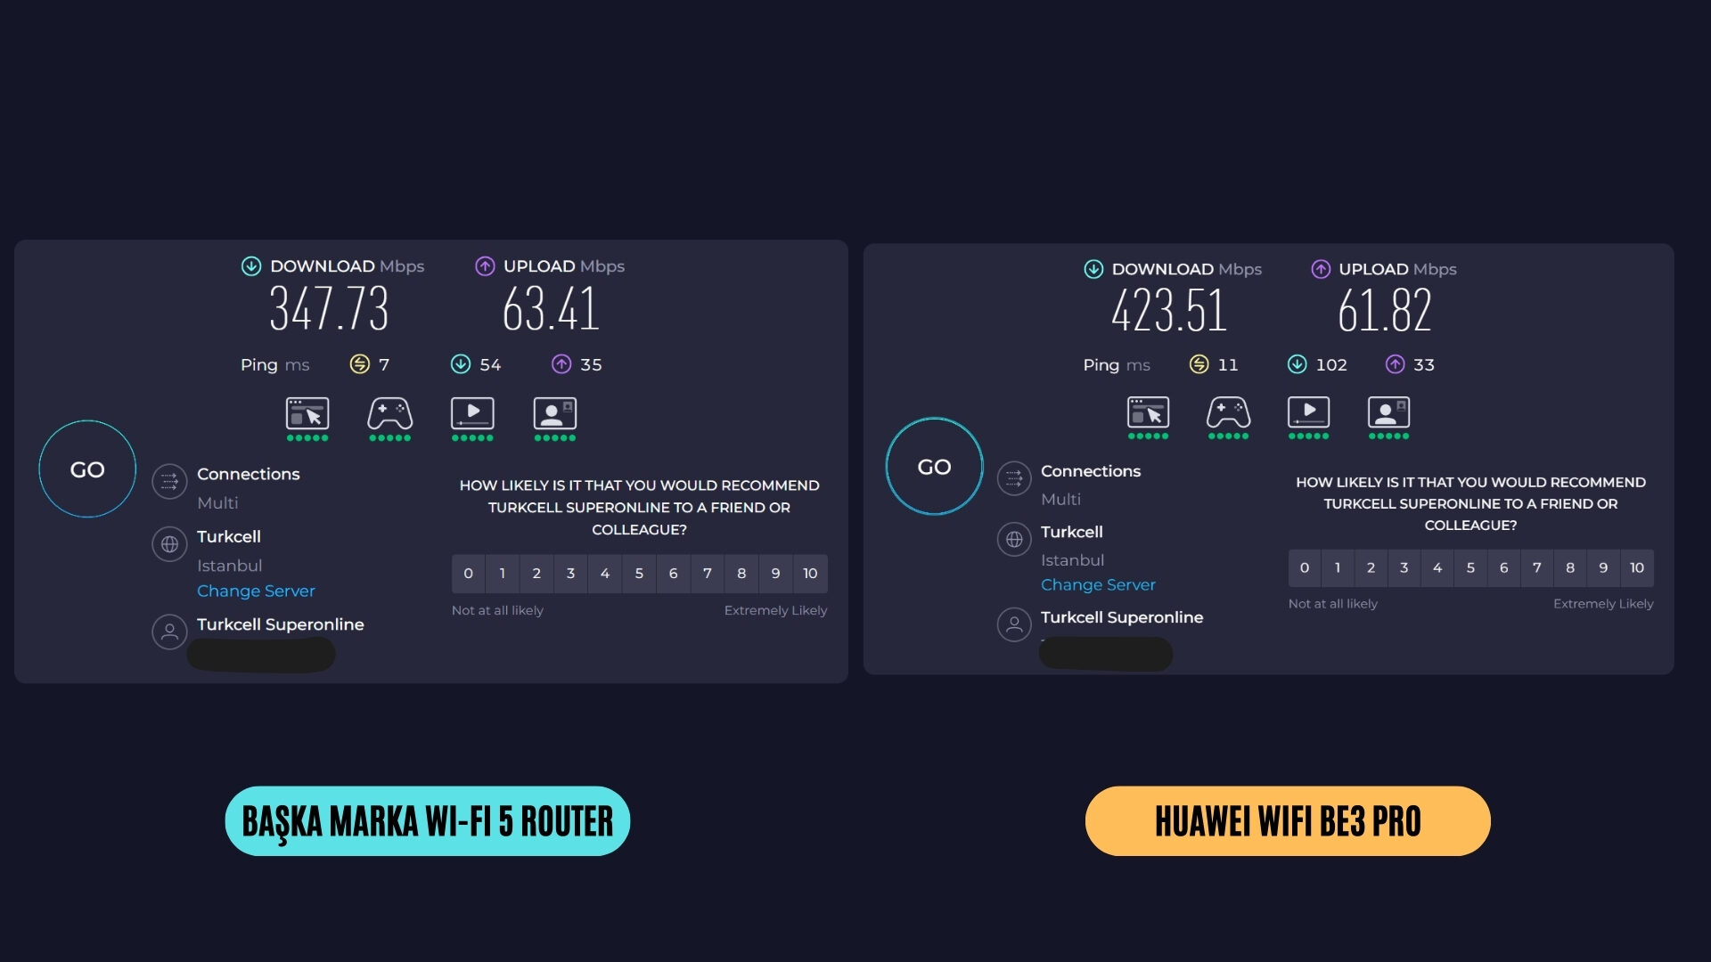The height and width of the screenshot is (962, 1711).
Task: Click the globe server icon in right panel
Action: click(1014, 539)
